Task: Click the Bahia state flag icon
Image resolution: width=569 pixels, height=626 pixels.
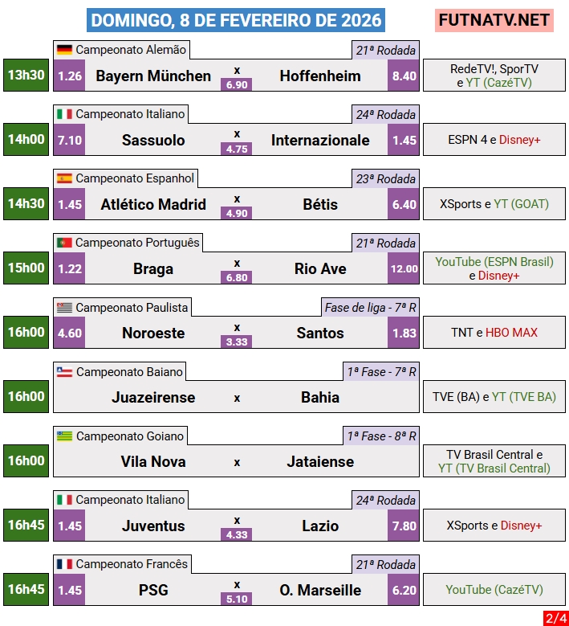Action: [64, 371]
